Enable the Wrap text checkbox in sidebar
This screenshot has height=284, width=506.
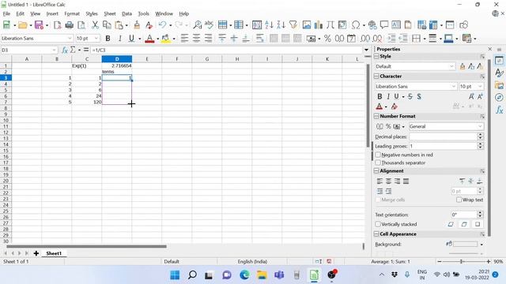click(459, 200)
